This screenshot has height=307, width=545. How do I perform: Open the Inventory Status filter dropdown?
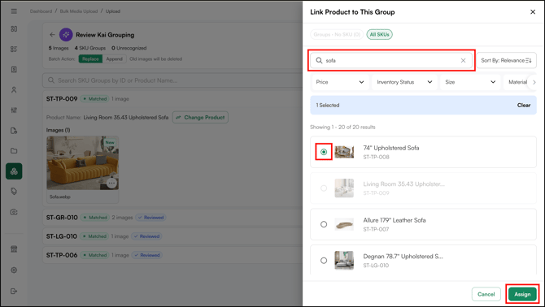[x=404, y=82]
